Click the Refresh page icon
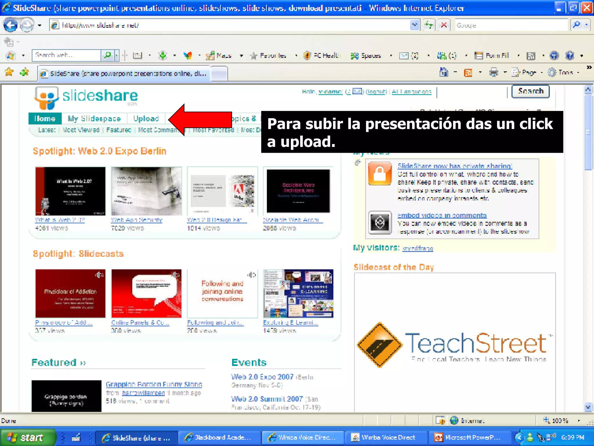The image size is (594, 446). click(x=429, y=25)
